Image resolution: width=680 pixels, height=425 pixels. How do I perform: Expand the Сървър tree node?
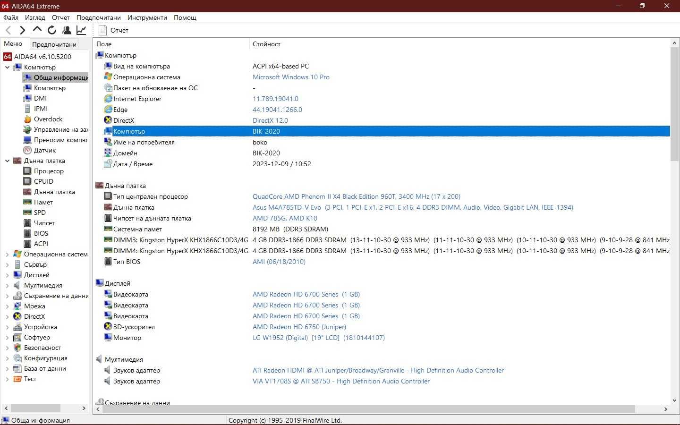(7, 264)
